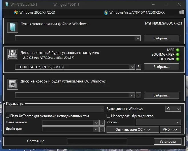Image resolution: width=188 pixels, height=151 pixels.
Task: Click the boot drive floppy disk icon
Action: tap(13, 55)
